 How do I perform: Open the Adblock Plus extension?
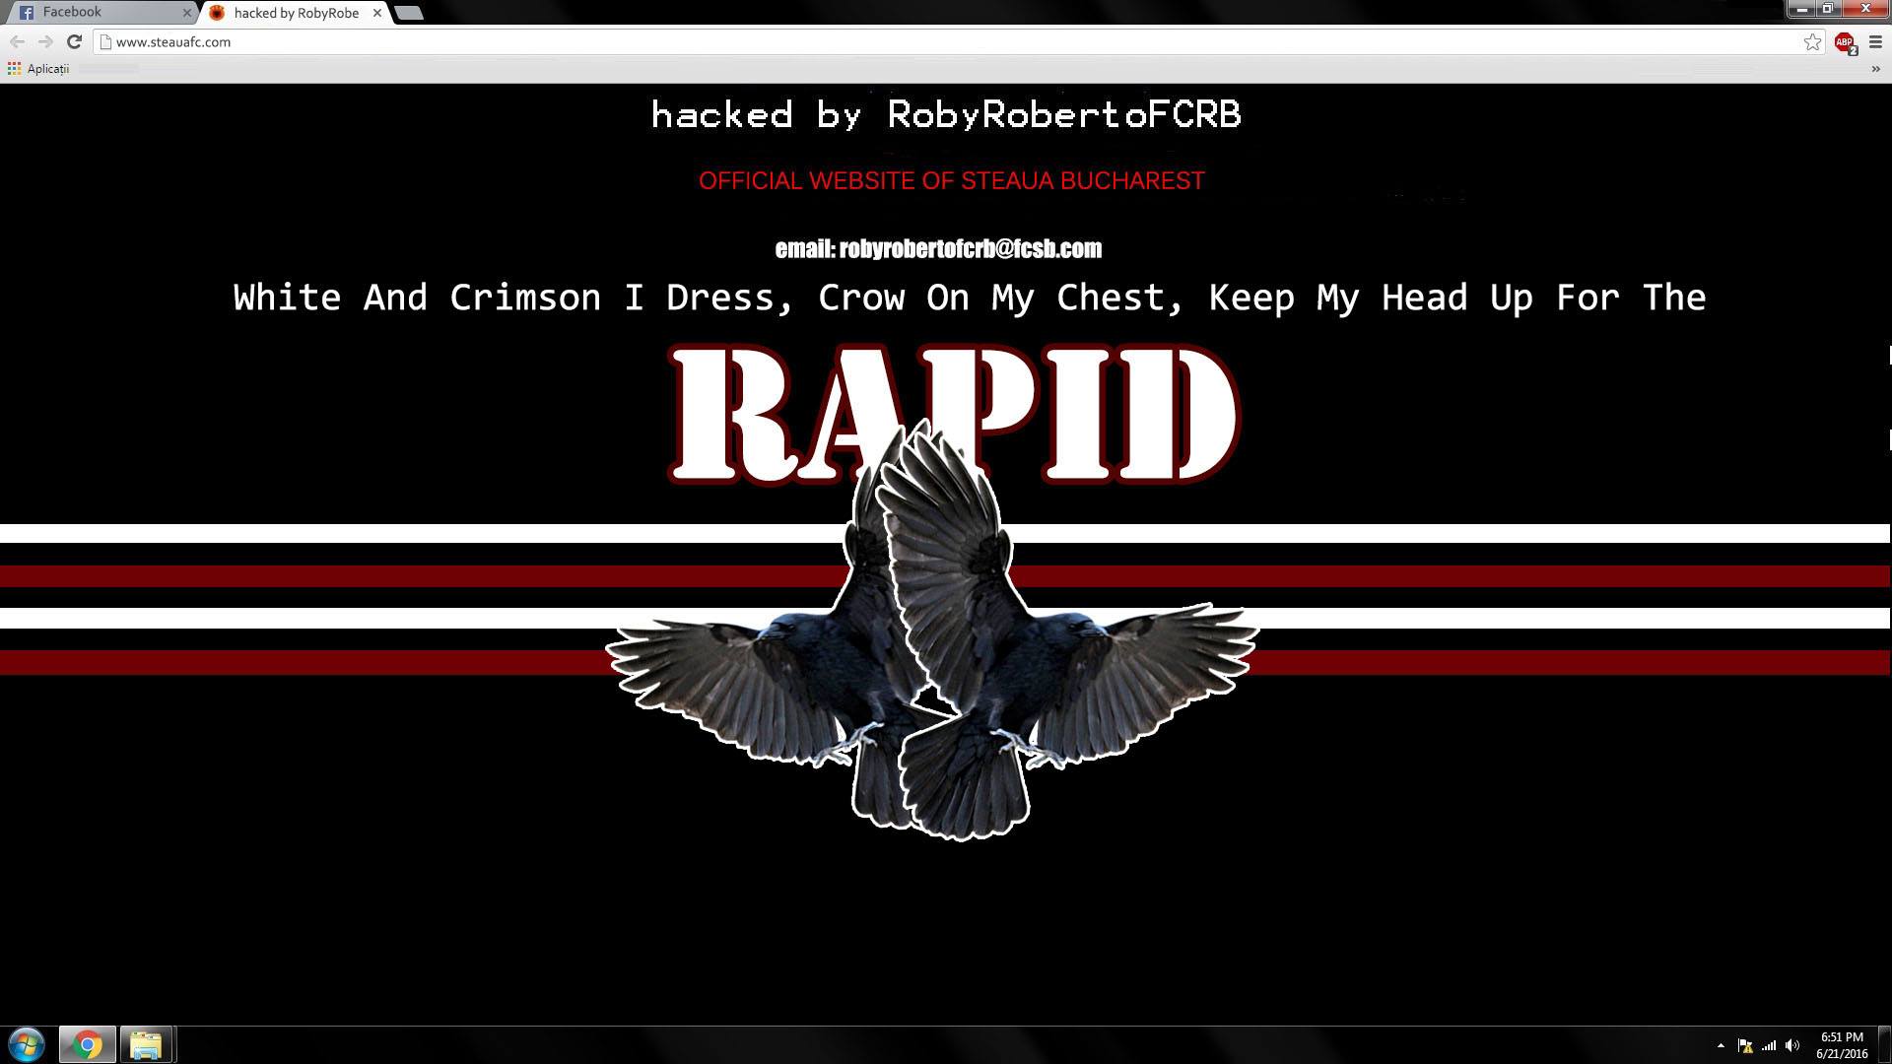coord(1845,42)
